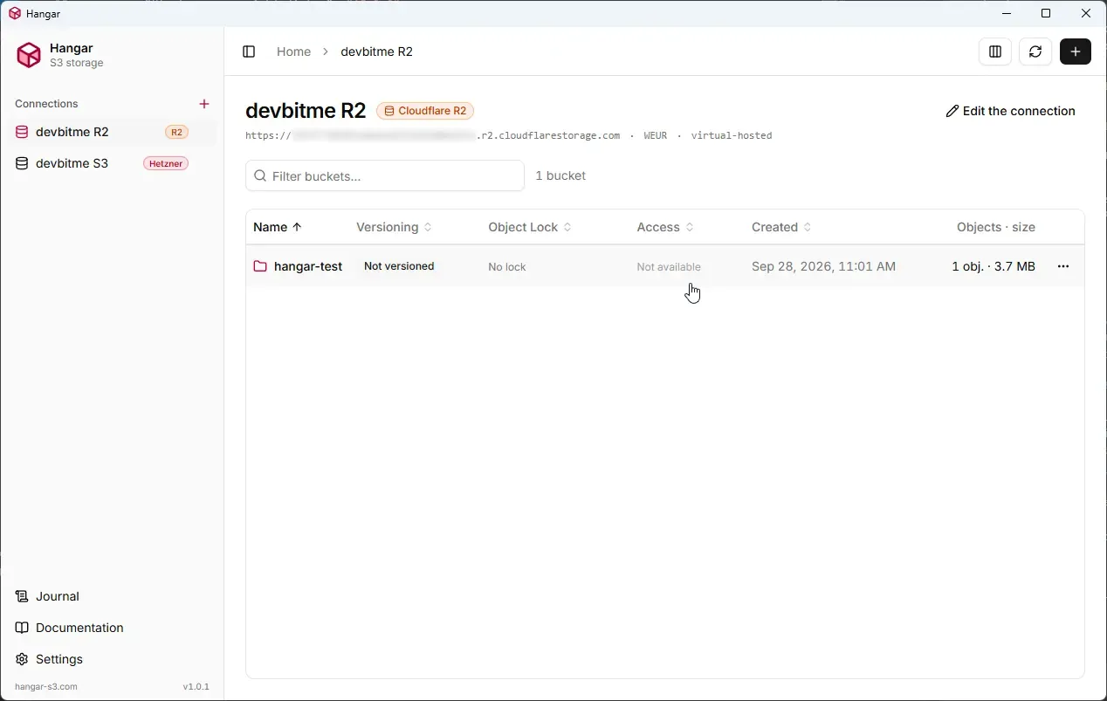Click the v1.0.1 version label

pos(196,687)
